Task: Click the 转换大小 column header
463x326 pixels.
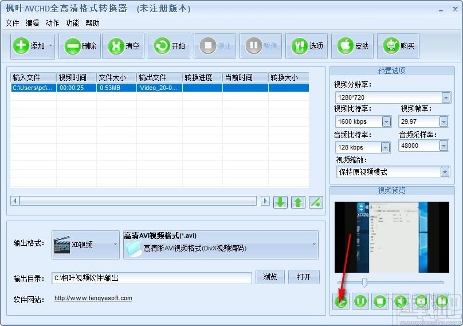Action: (288, 77)
